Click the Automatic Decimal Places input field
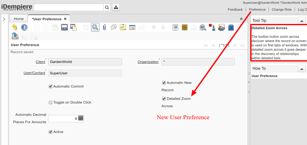The image size is (307, 145). click(63, 118)
